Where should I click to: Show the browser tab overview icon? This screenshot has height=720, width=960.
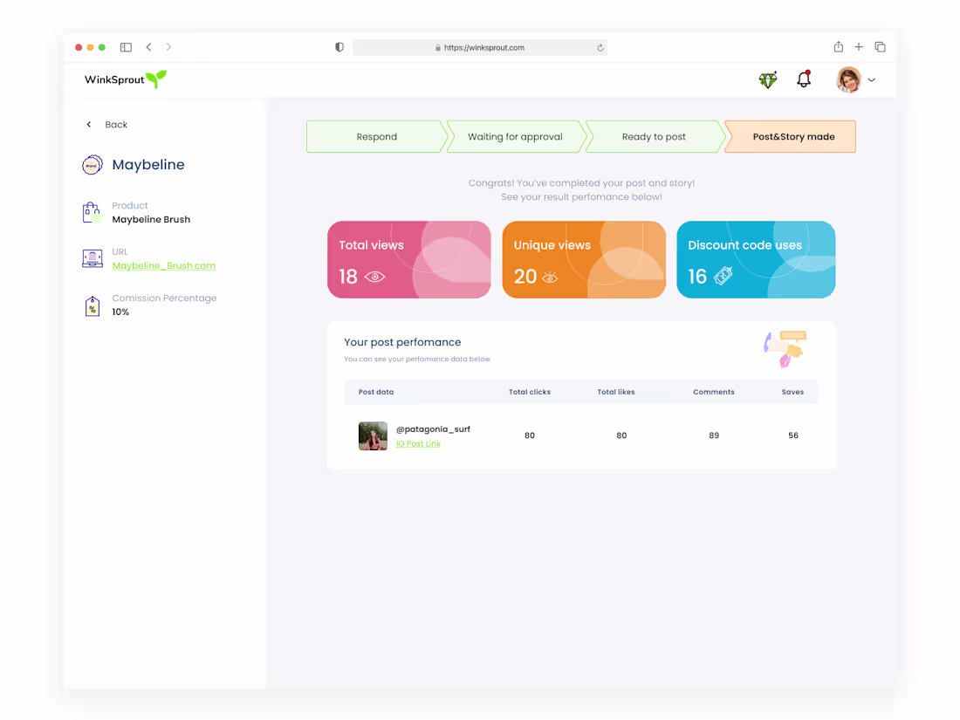(881, 47)
